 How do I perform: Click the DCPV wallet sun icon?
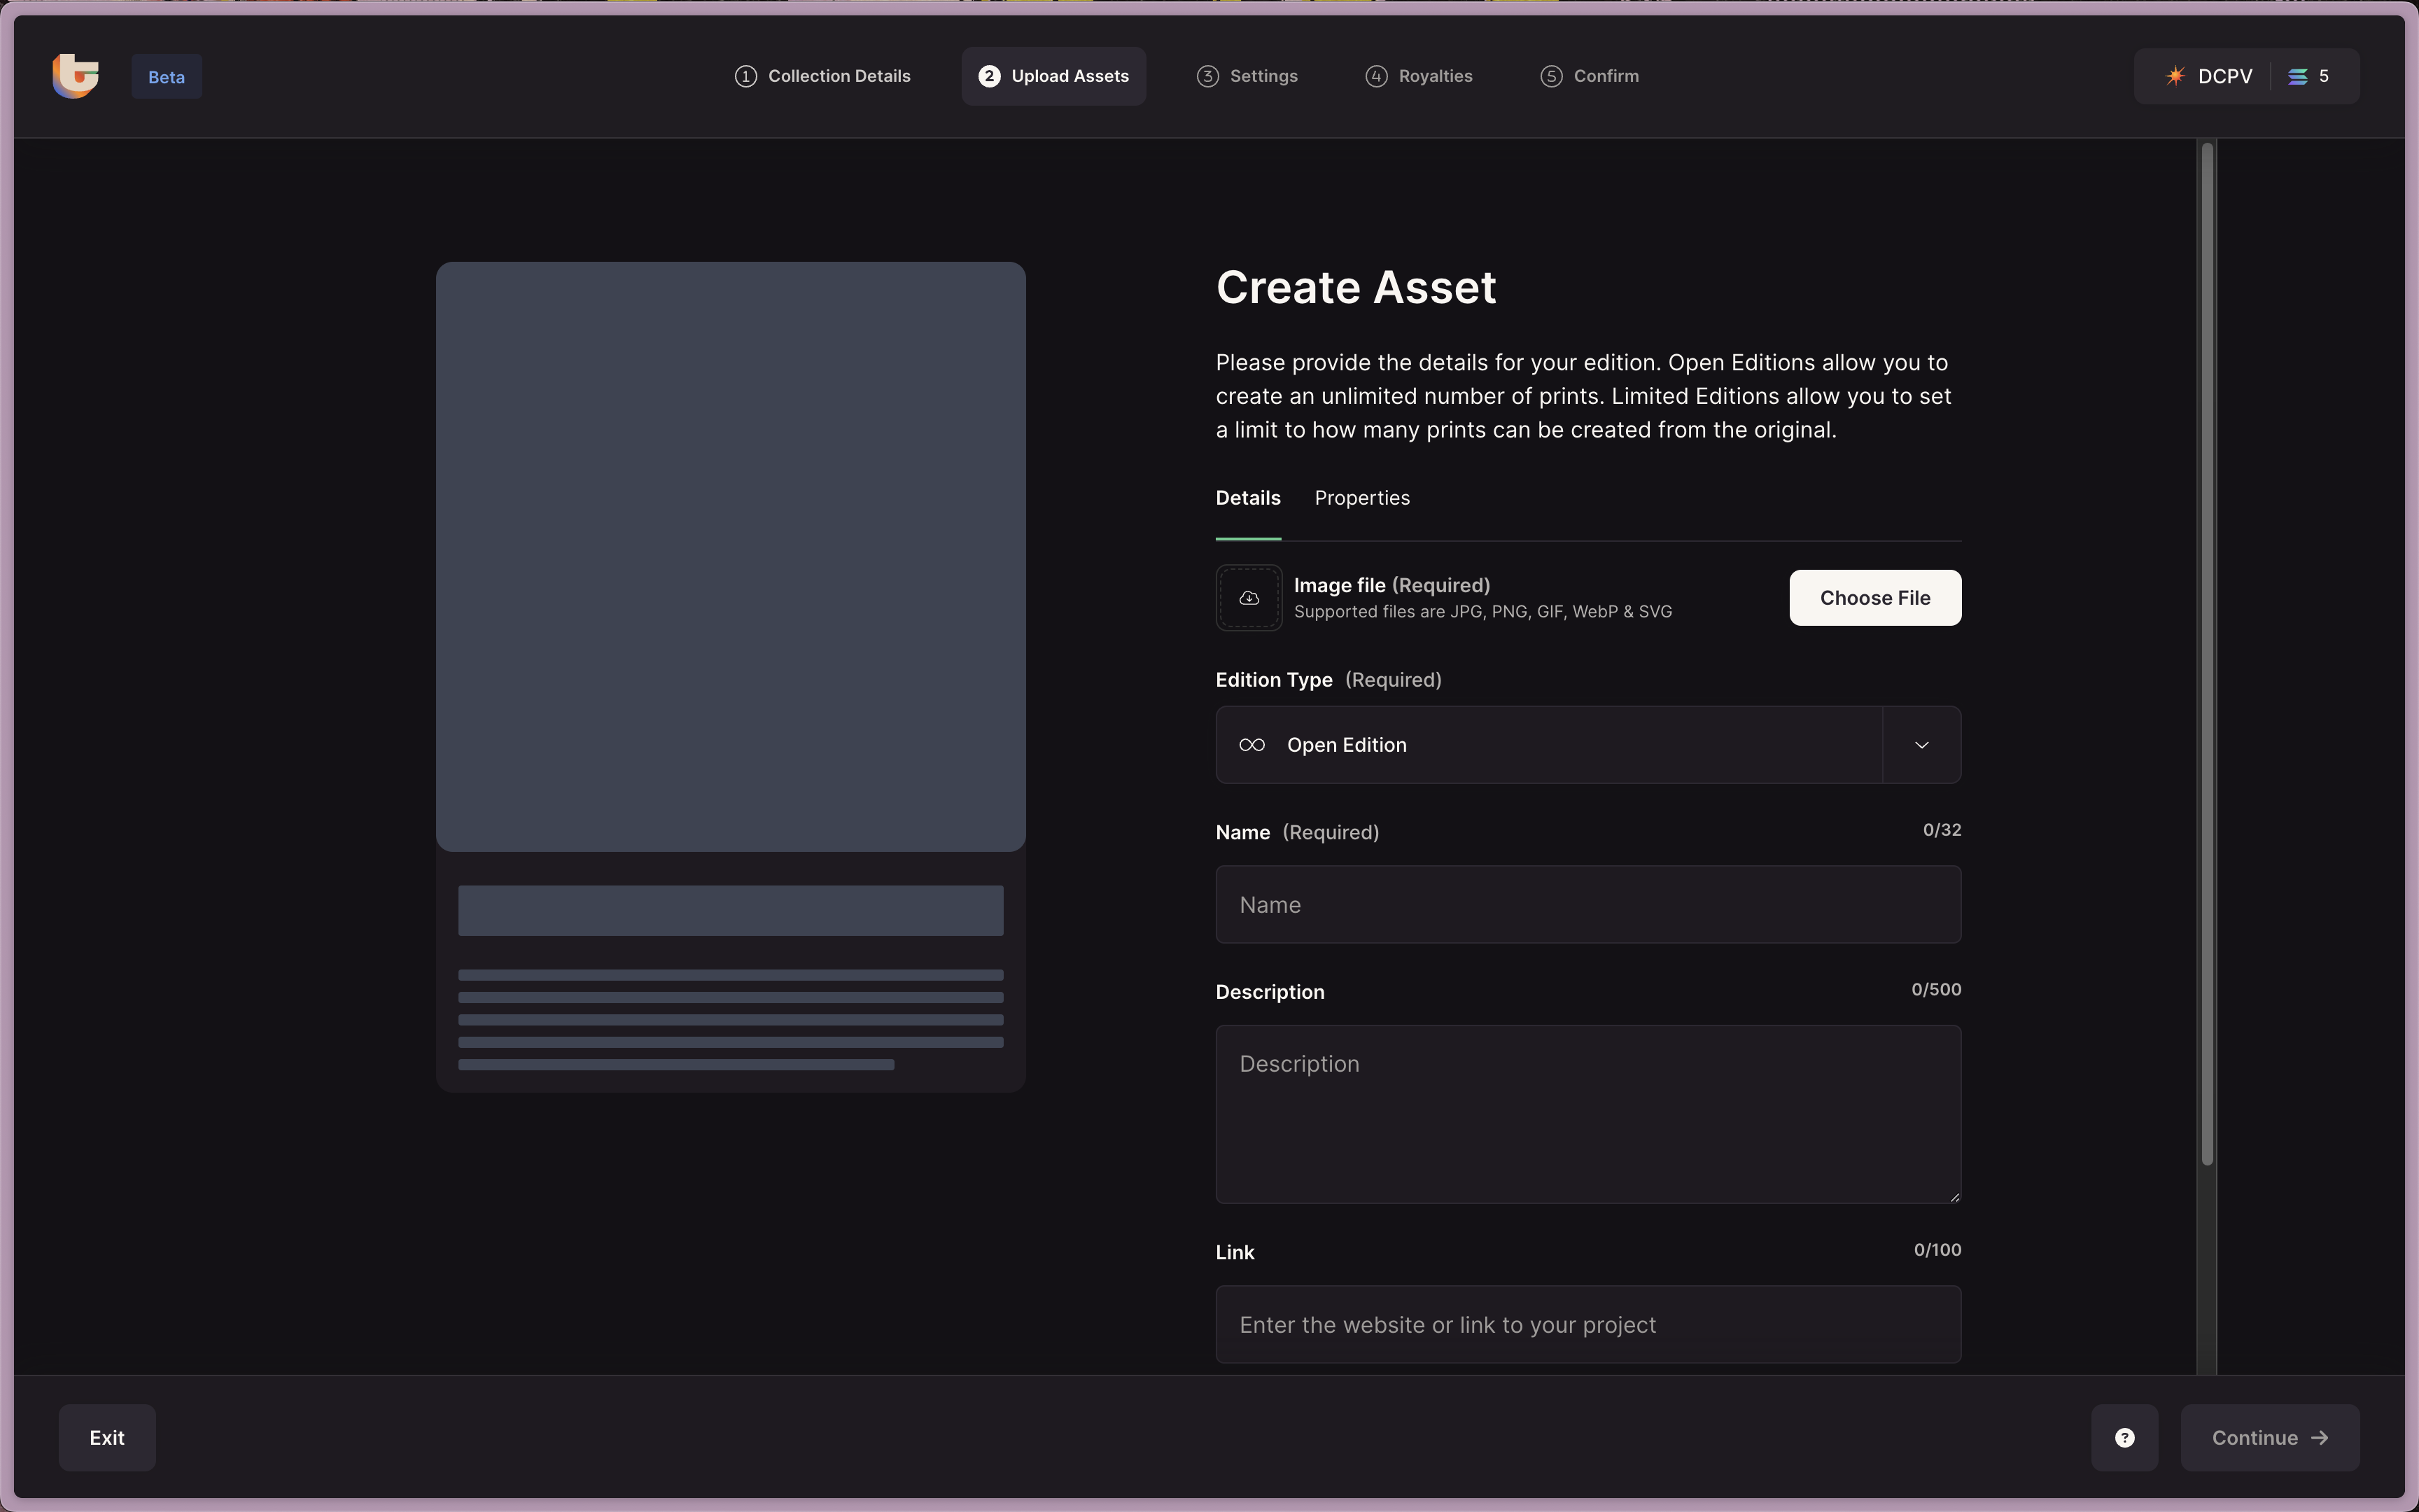(2175, 76)
